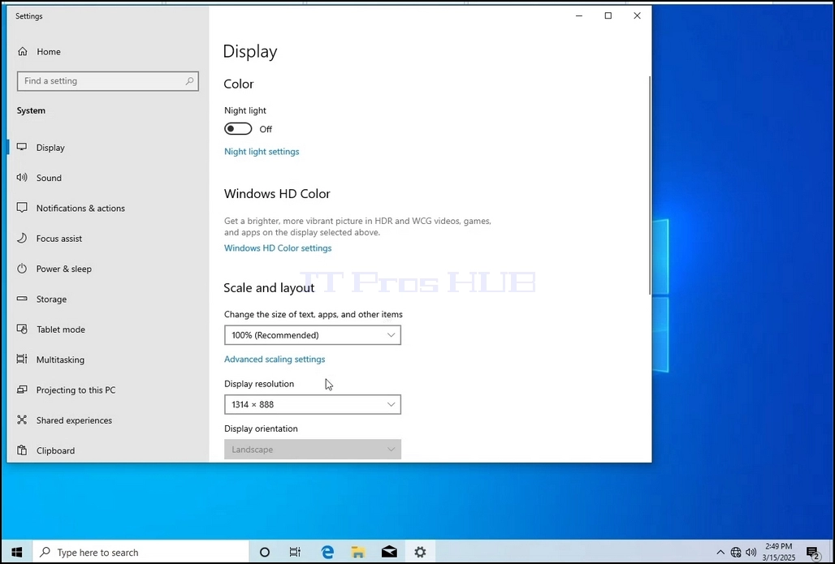Click the Find a setting search box

tap(108, 81)
